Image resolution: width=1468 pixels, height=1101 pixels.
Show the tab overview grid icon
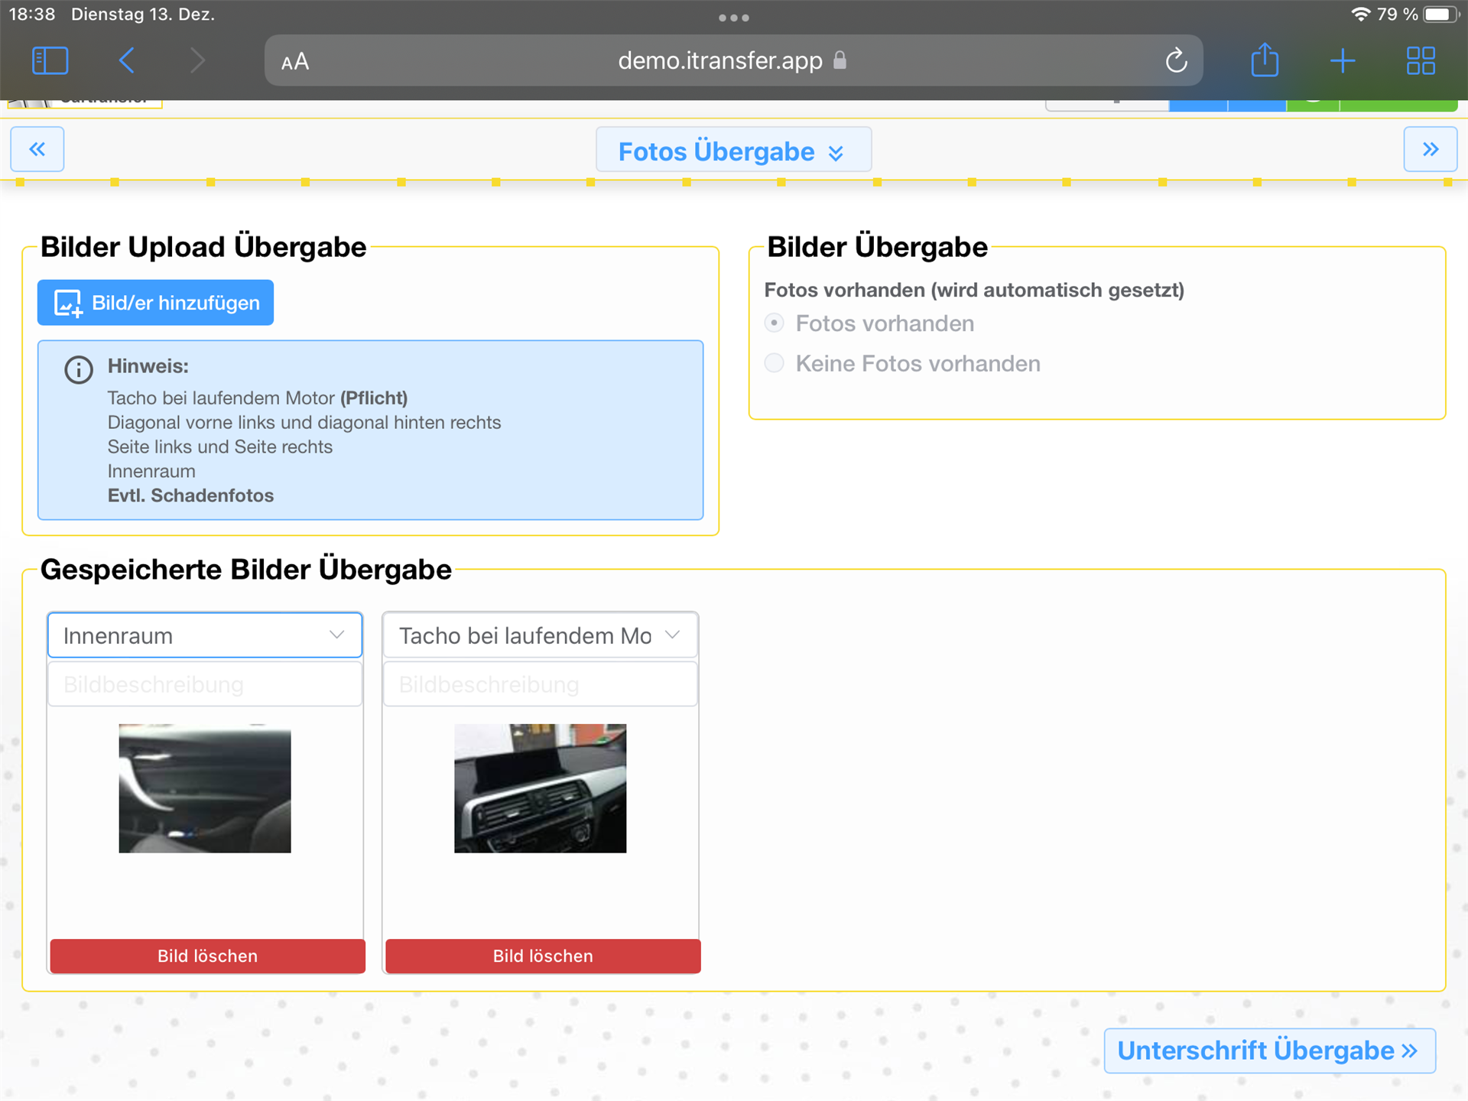coord(1421,60)
